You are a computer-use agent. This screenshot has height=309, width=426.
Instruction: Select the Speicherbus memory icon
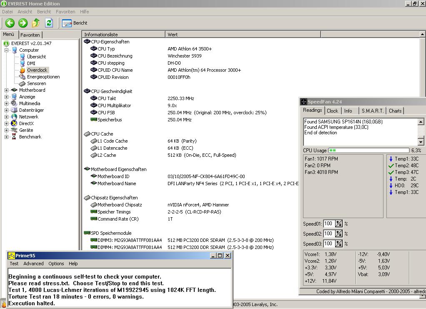click(93, 120)
